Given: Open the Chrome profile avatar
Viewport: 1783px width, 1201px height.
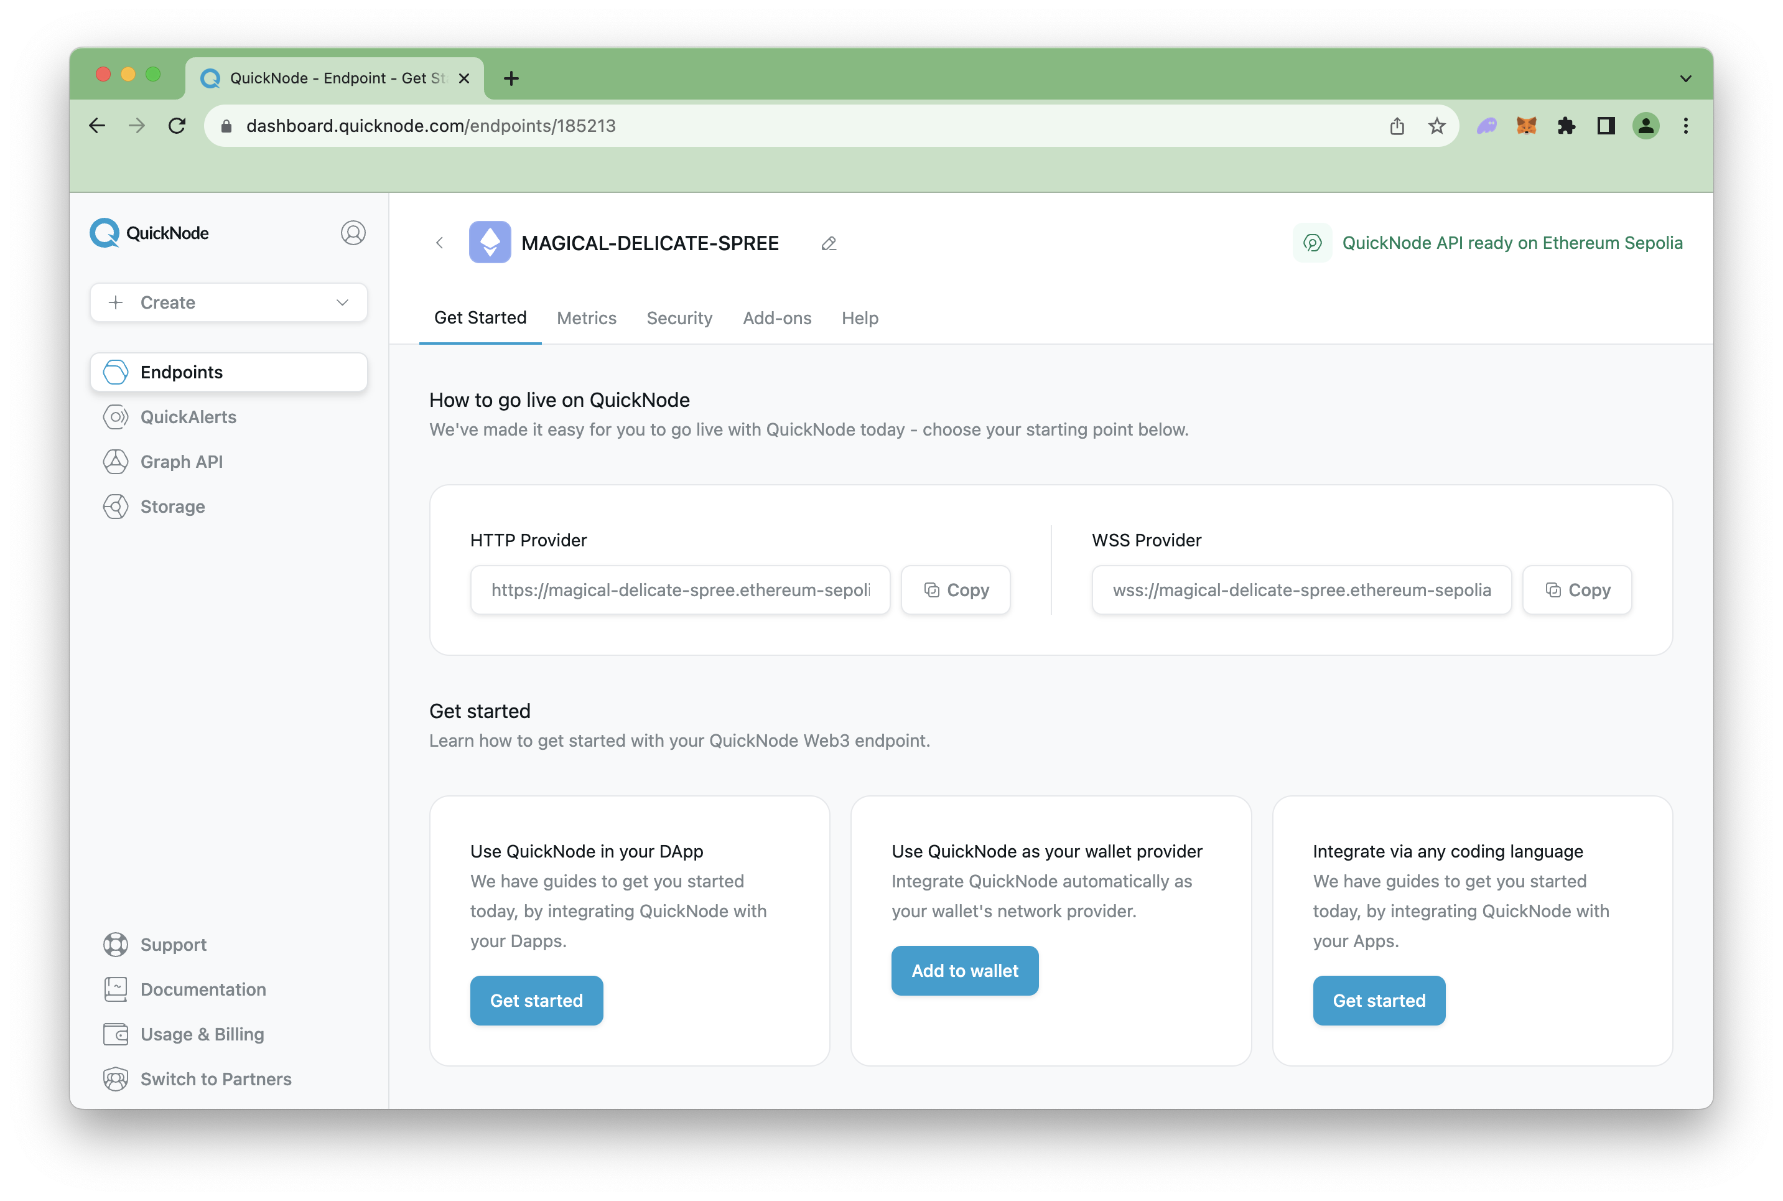Looking at the screenshot, I should [x=1646, y=126].
